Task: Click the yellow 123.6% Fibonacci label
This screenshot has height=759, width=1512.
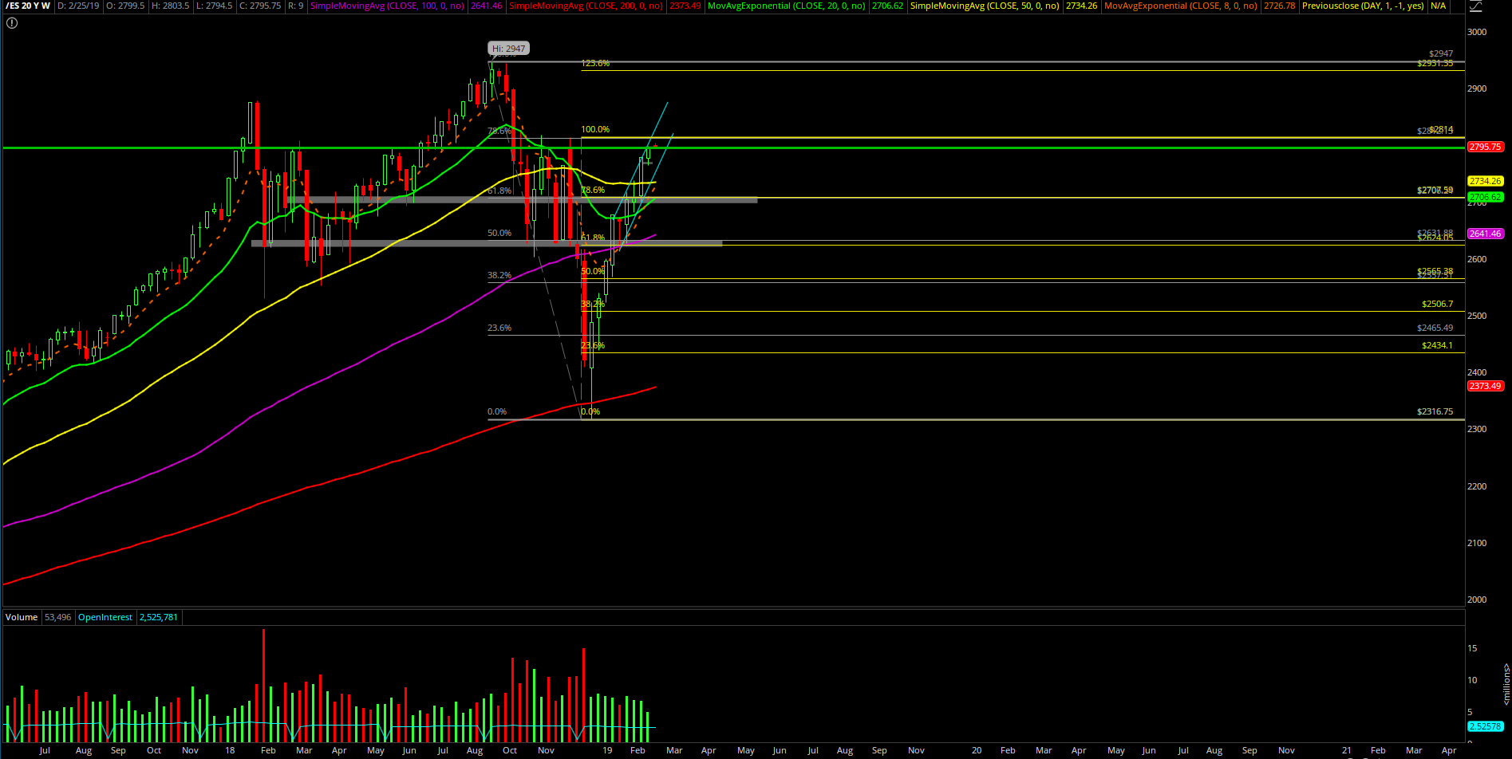Action: pyautogui.click(x=595, y=63)
